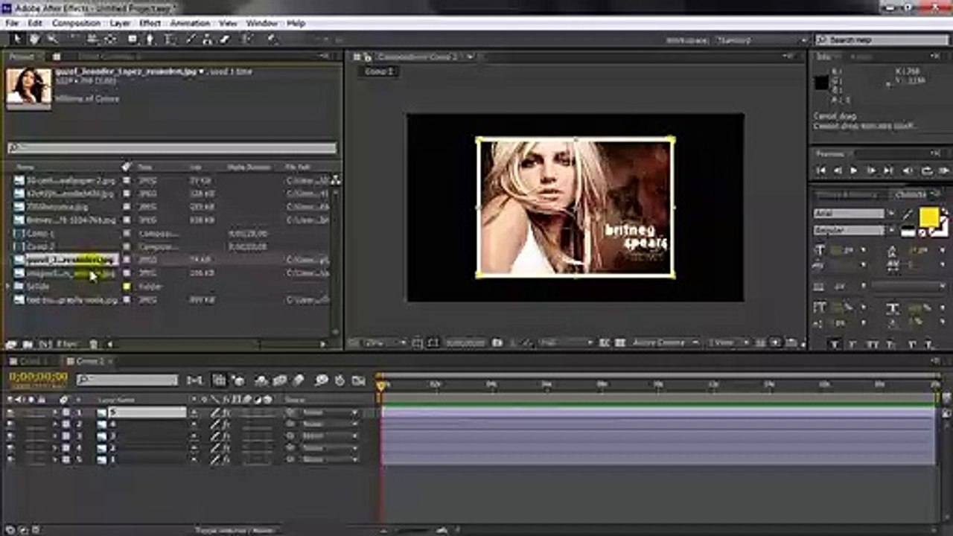
Task: Select the Pan Behind tool
Action: pyautogui.click(x=112, y=39)
